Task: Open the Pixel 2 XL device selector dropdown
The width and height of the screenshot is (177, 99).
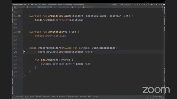Action: pos(125,5)
